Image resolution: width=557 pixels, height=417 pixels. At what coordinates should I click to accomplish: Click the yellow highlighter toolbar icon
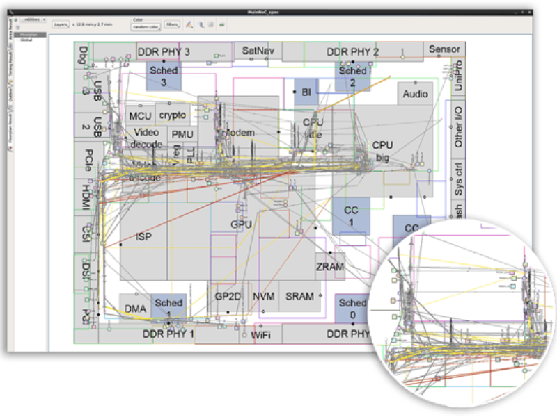(x=189, y=24)
